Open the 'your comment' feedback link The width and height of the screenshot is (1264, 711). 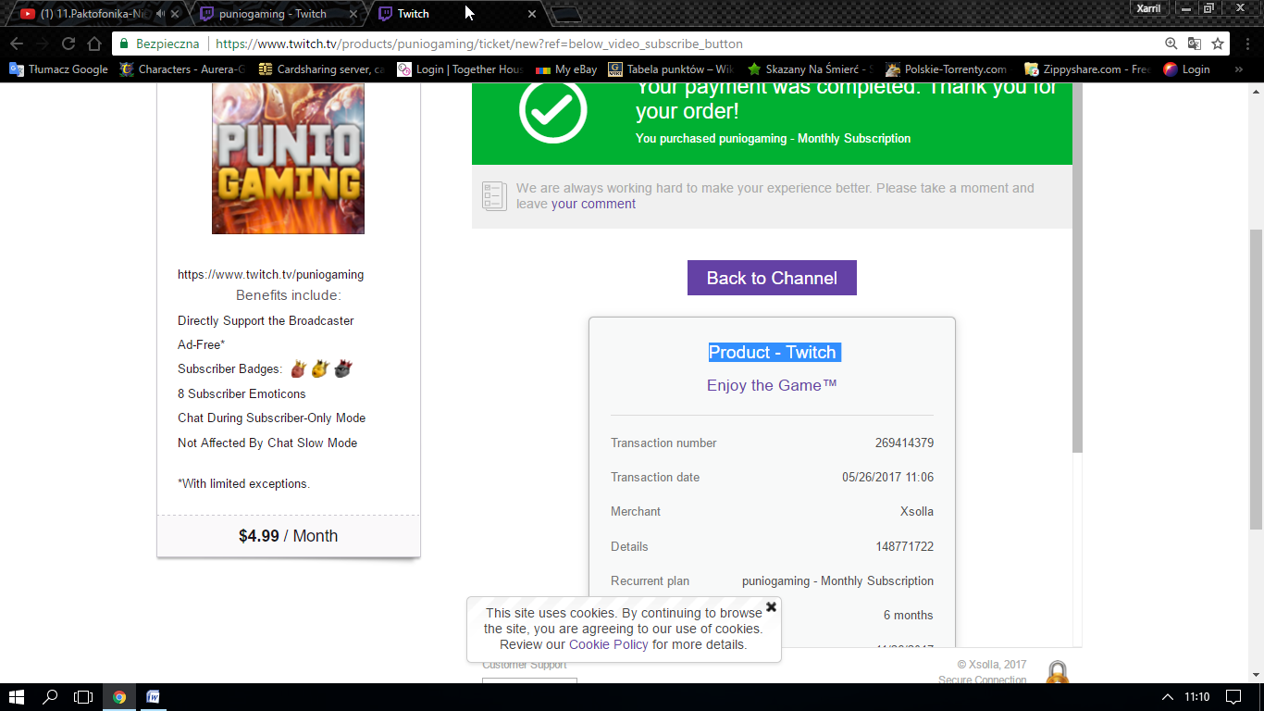tap(593, 204)
